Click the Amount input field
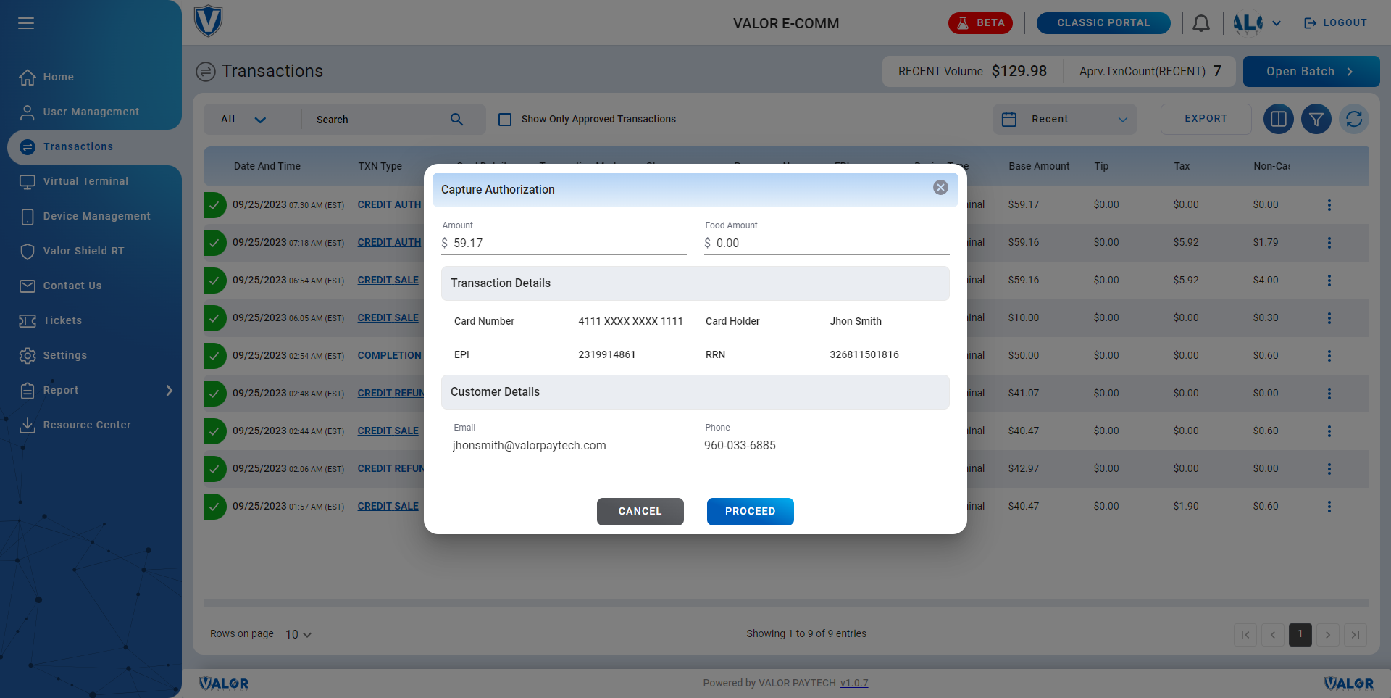This screenshot has height=698, width=1391. (564, 244)
